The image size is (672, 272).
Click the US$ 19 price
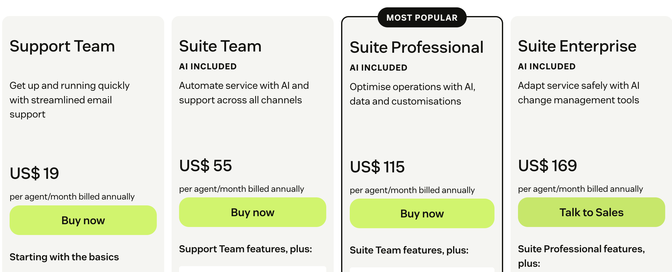[34, 173]
